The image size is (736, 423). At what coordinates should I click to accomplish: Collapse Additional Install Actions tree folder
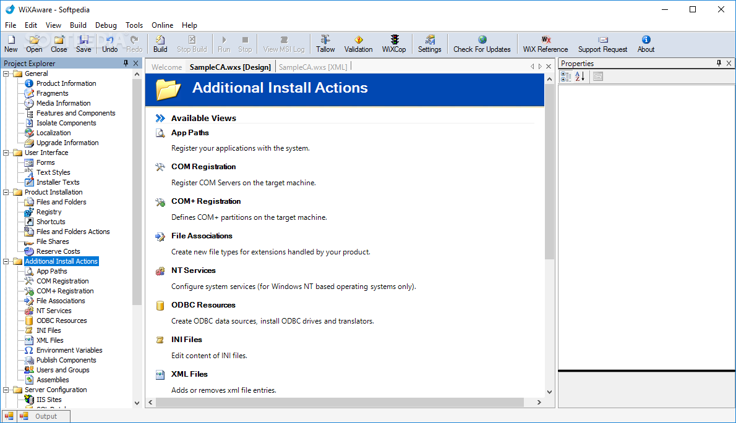[6, 261]
